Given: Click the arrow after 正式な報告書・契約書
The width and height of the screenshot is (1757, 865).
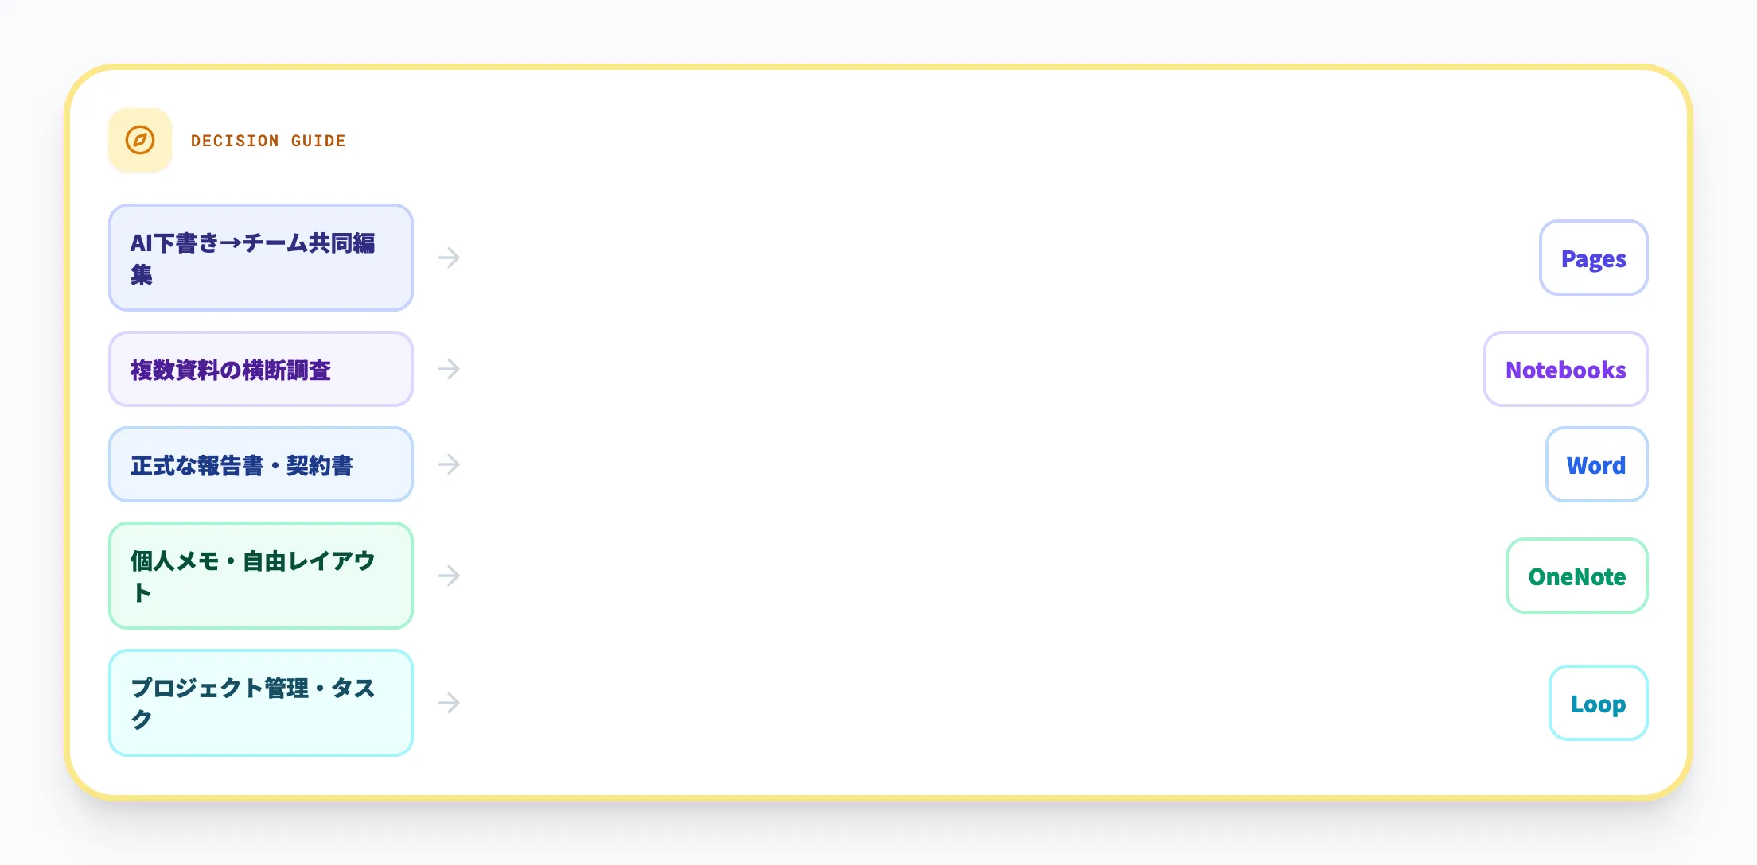Looking at the screenshot, I should (x=449, y=464).
